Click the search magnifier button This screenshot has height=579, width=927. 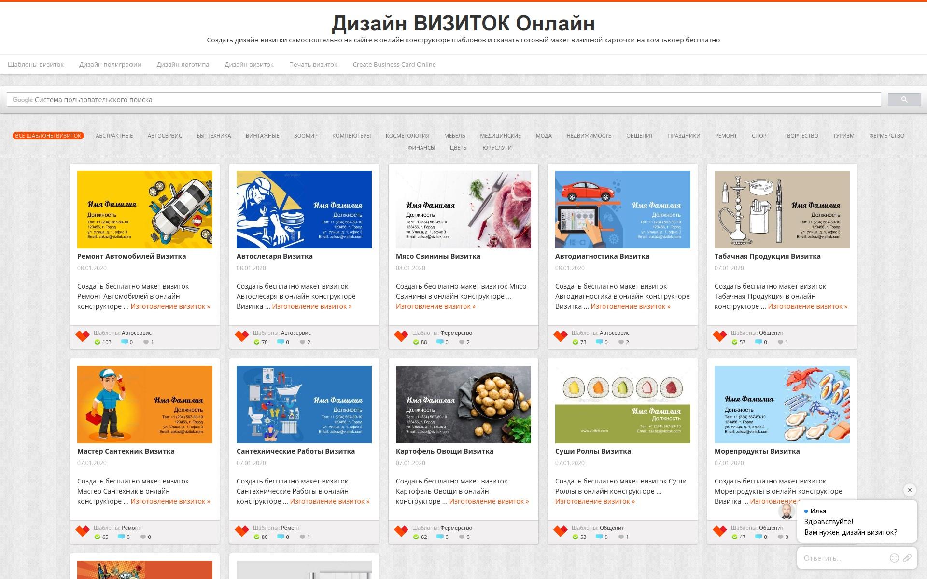click(904, 100)
